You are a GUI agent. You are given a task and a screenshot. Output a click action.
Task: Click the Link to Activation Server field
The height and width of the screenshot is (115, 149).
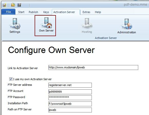[x=93, y=67]
